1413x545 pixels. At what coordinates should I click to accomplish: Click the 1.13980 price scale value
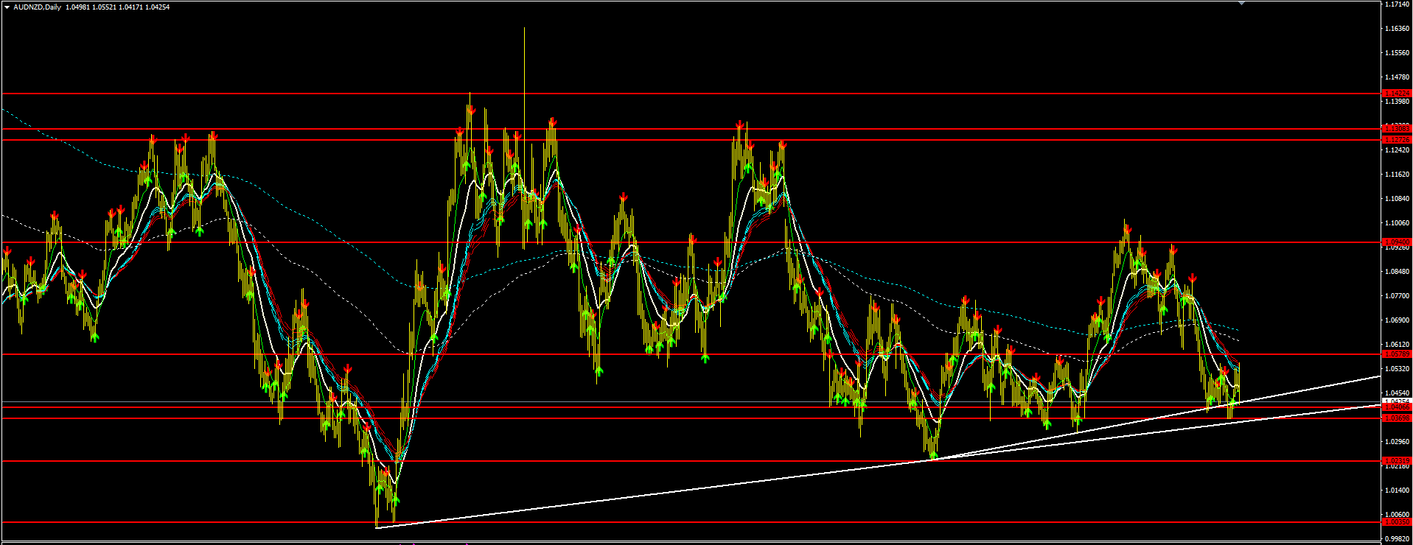tap(1398, 102)
